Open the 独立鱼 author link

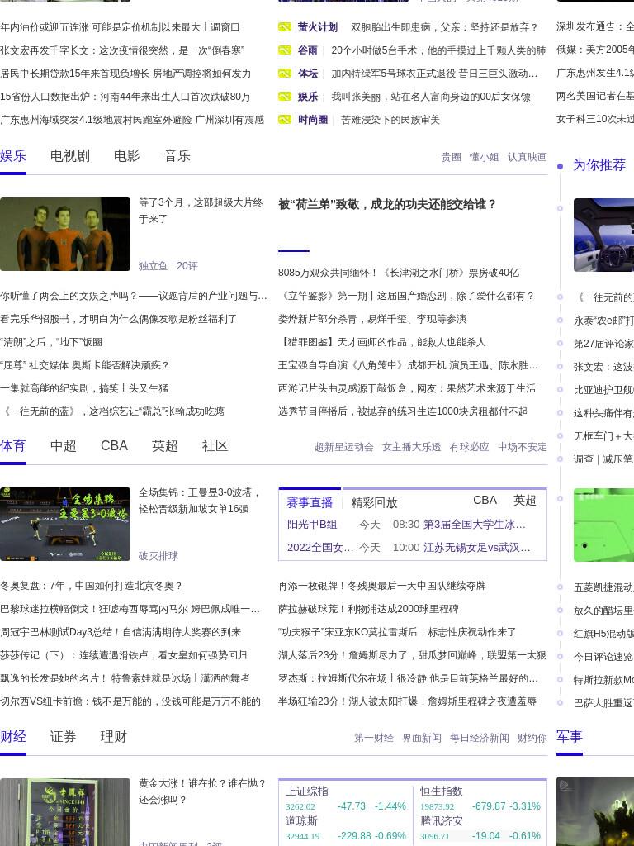coord(153,265)
